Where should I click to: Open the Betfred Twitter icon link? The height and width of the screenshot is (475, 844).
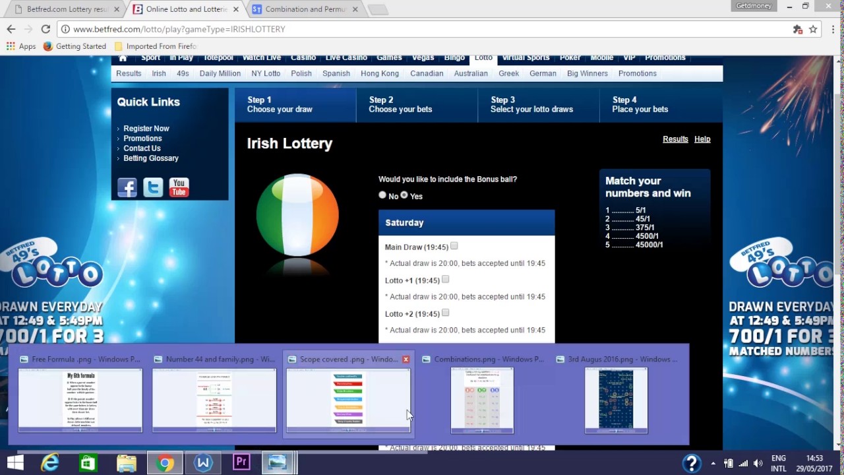(x=153, y=188)
